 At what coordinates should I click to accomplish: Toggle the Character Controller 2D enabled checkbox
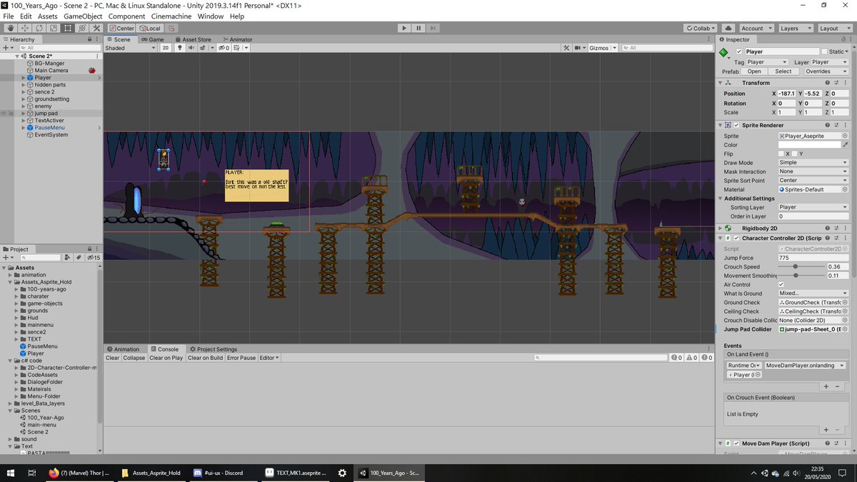[x=736, y=238]
